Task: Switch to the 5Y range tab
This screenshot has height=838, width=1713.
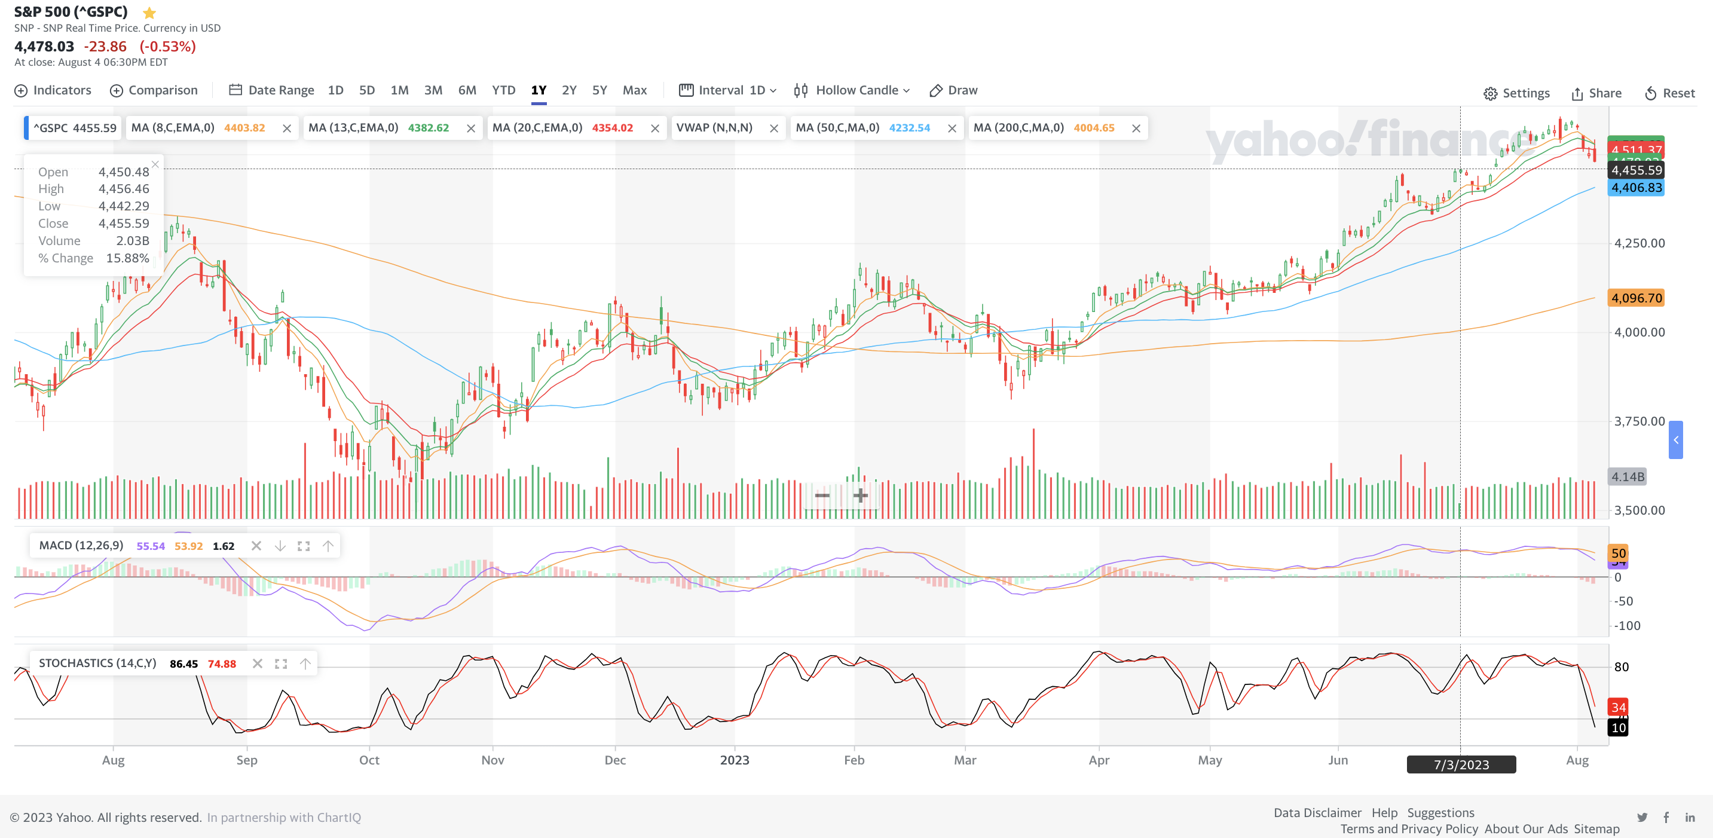Action: click(599, 90)
